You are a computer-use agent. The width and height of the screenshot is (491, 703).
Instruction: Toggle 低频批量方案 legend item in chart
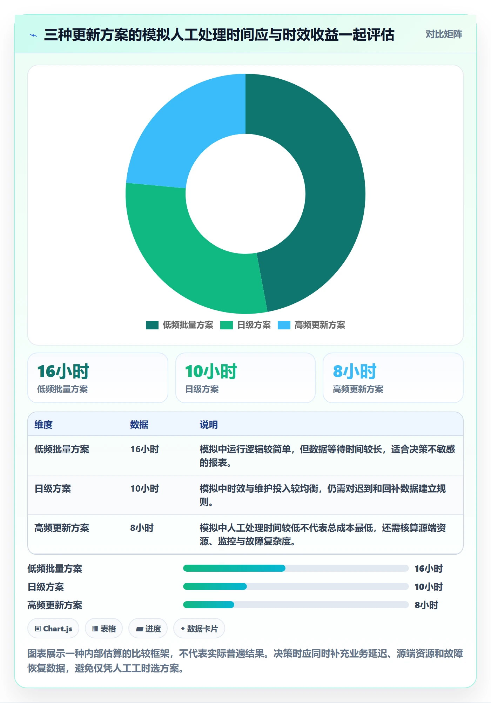click(x=179, y=325)
